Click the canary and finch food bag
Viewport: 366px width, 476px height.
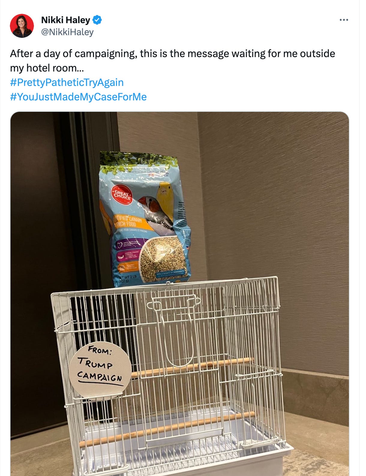pos(146,219)
